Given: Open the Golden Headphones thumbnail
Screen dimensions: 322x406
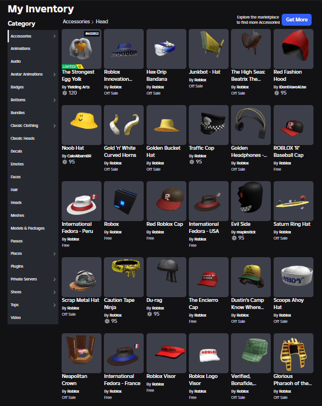Looking at the screenshot, I should 251,125.
